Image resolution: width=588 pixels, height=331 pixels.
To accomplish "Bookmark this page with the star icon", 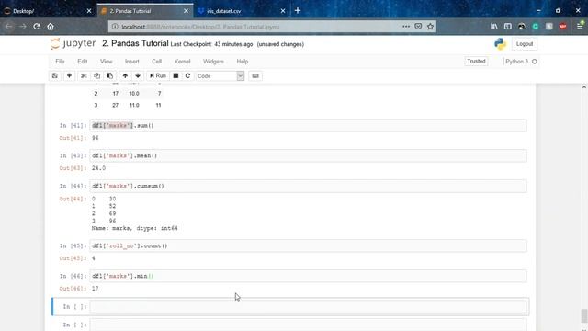I will click(431, 27).
